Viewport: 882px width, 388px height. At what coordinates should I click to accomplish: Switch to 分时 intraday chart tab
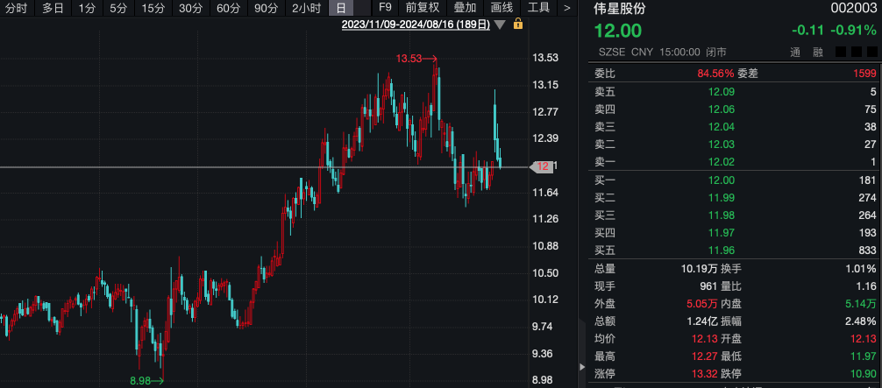(17, 8)
